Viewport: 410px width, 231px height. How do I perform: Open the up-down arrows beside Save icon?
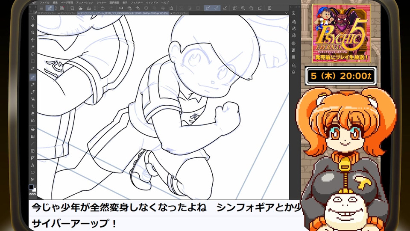coord(95,8)
